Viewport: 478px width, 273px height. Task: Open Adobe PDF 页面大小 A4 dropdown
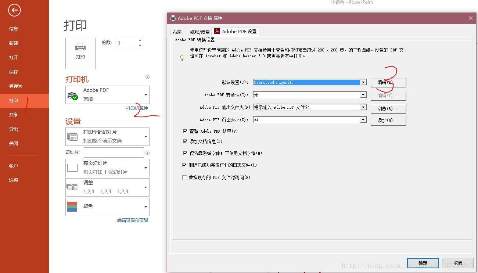[x=310, y=120]
